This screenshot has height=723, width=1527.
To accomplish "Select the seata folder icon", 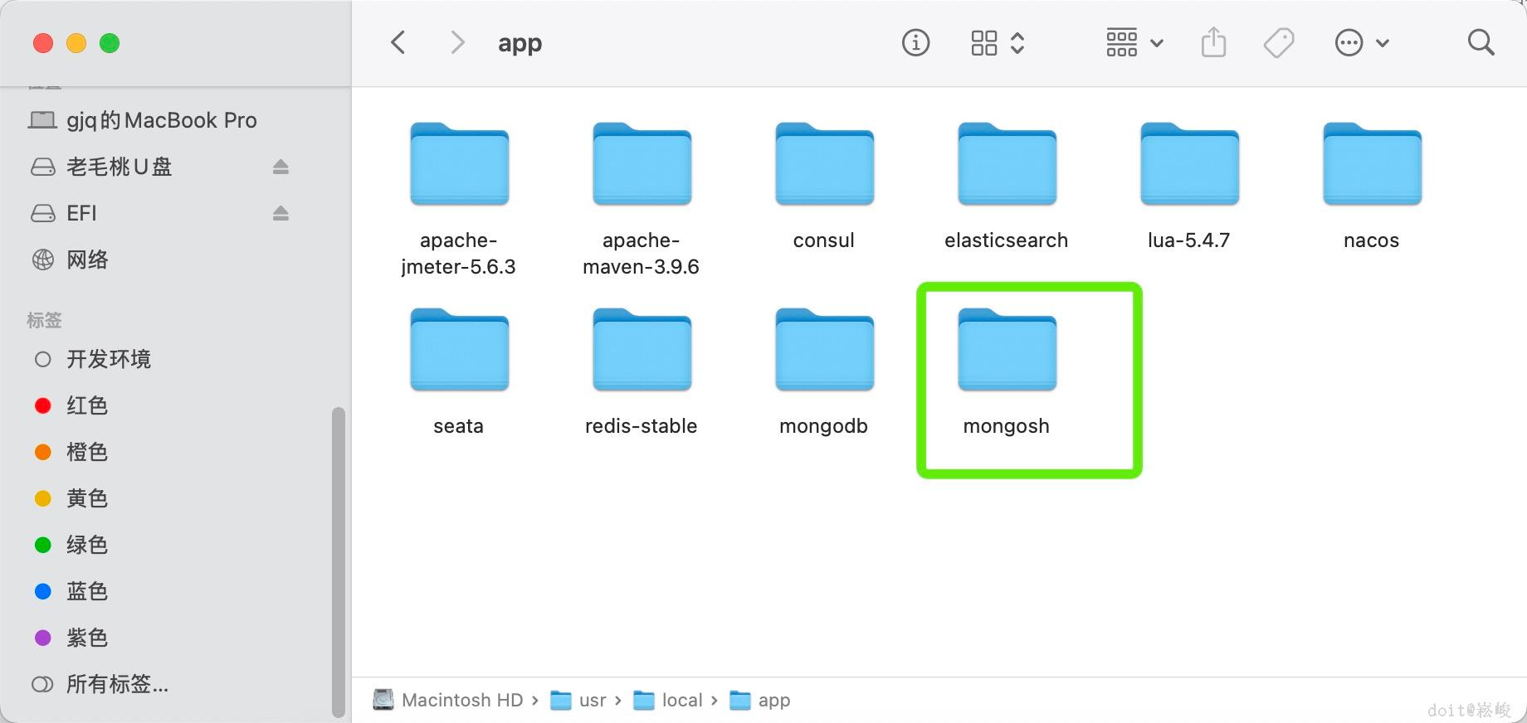I will point(459,350).
